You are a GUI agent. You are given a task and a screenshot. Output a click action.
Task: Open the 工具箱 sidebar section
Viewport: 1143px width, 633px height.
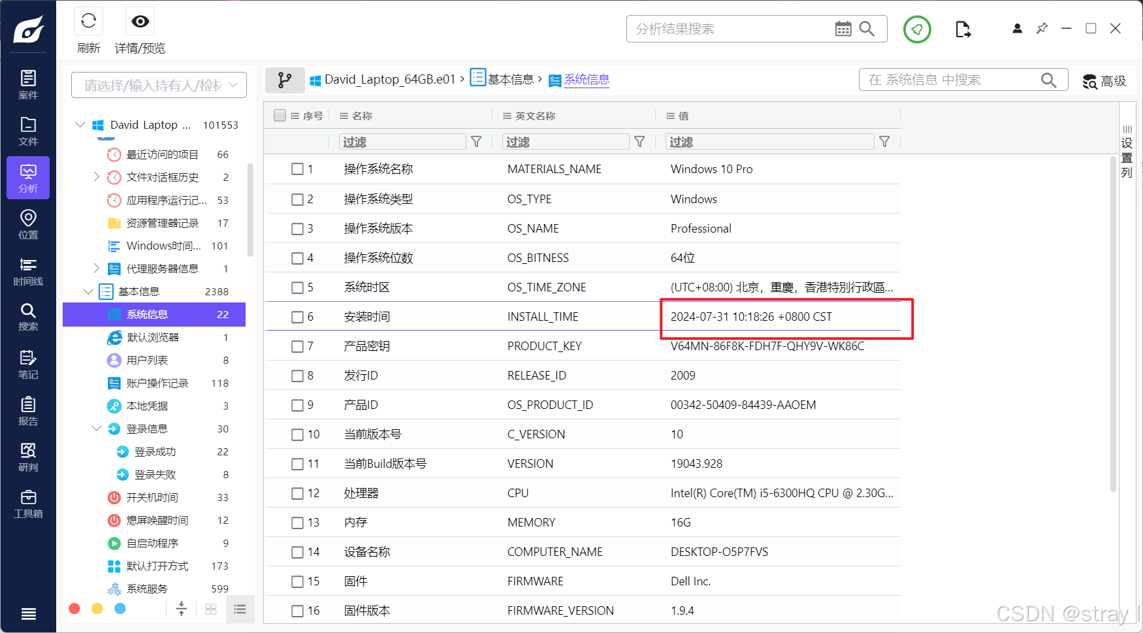(x=28, y=504)
